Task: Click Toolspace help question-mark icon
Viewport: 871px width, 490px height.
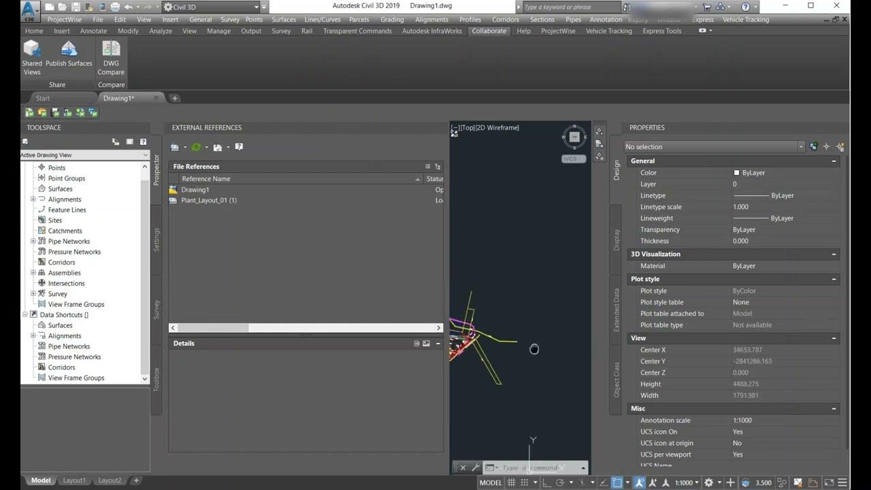Action: [143, 142]
